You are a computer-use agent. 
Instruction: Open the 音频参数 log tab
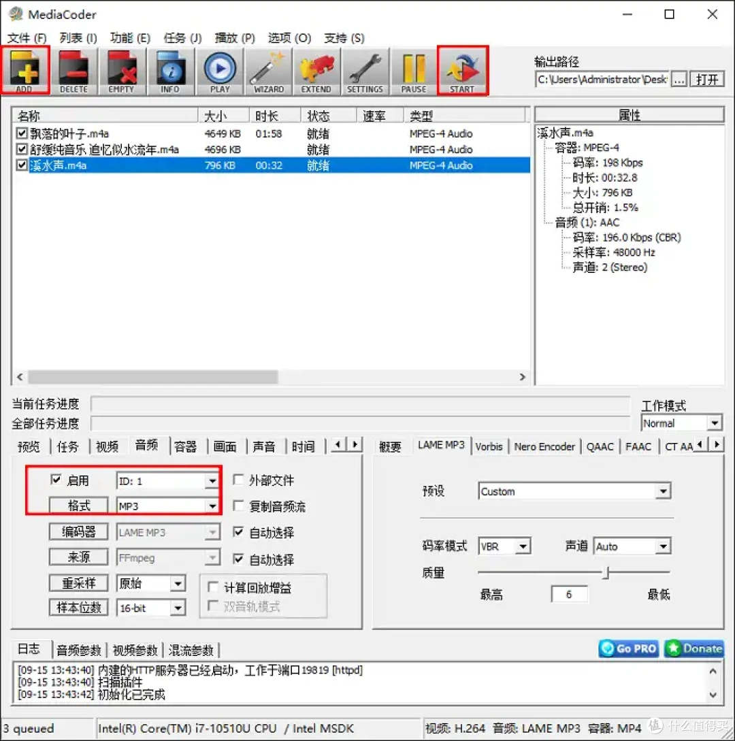[79, 651]
